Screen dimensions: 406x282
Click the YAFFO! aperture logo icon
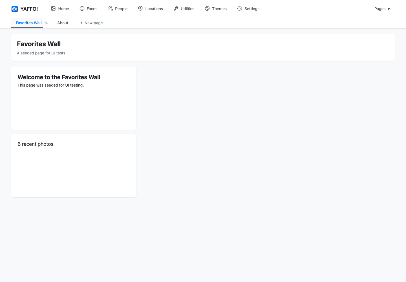point(15,9)
